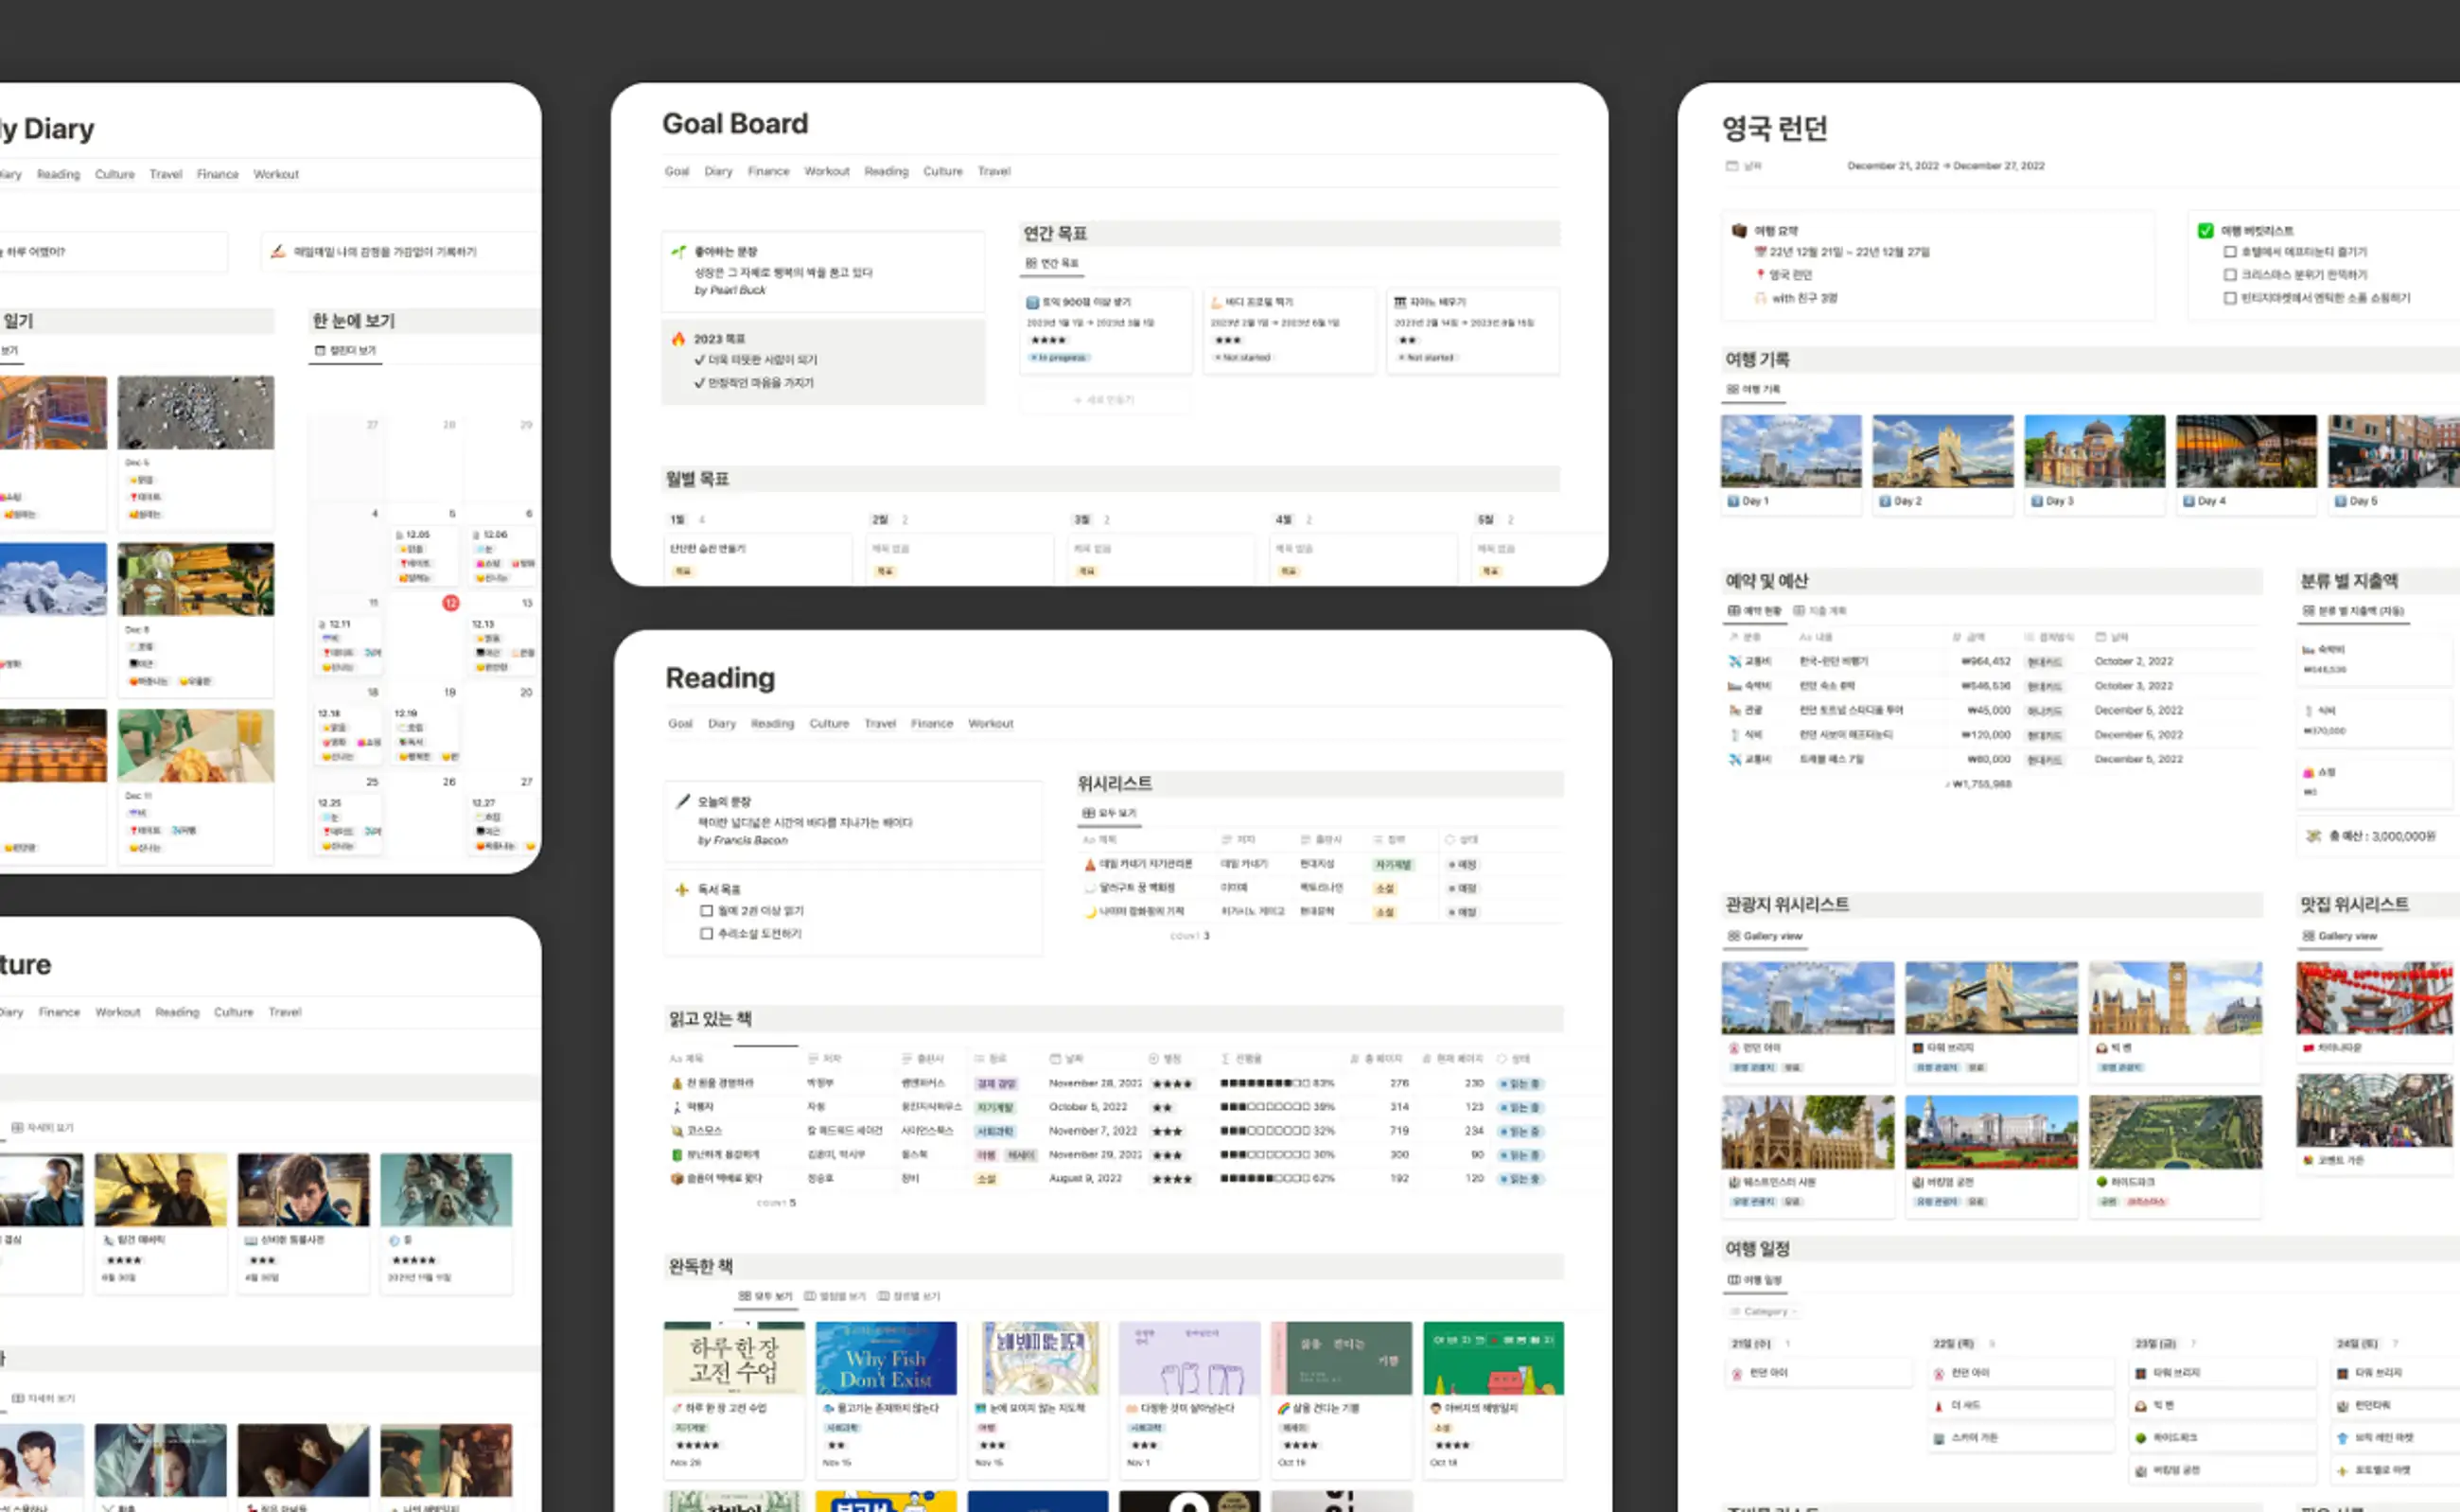Click the pencil icon in Diary callout
2460x1512 pixels.
pos(278,251)
